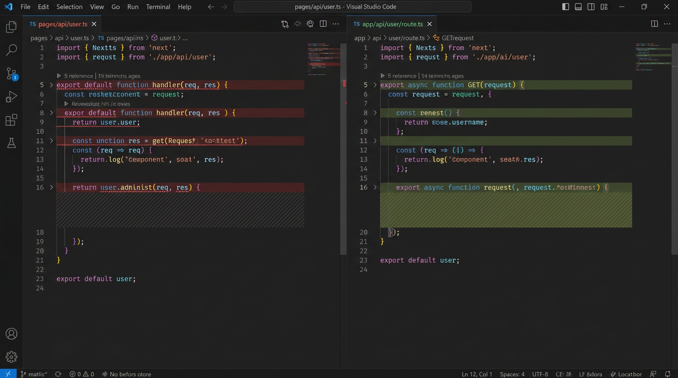Viewport: 678px width, 378px height.
Task: Open the View menu
Action: pos(97,7)
